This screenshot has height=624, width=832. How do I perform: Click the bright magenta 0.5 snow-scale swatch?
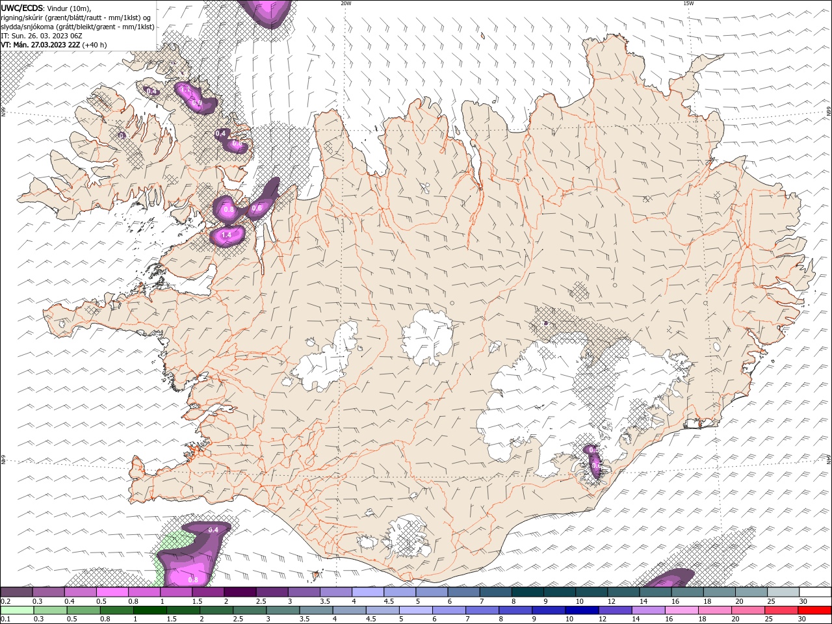[112, 592]
